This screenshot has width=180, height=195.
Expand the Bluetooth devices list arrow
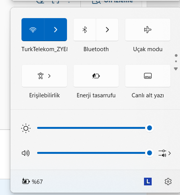click(107, 30)
